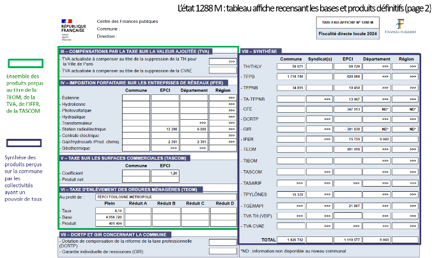
Task: Click section header IV IFER
Action: pos(144,83)
